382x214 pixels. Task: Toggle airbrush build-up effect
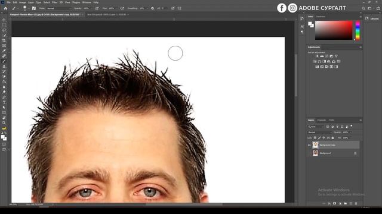pyautogui.click(x=122, y=8)
